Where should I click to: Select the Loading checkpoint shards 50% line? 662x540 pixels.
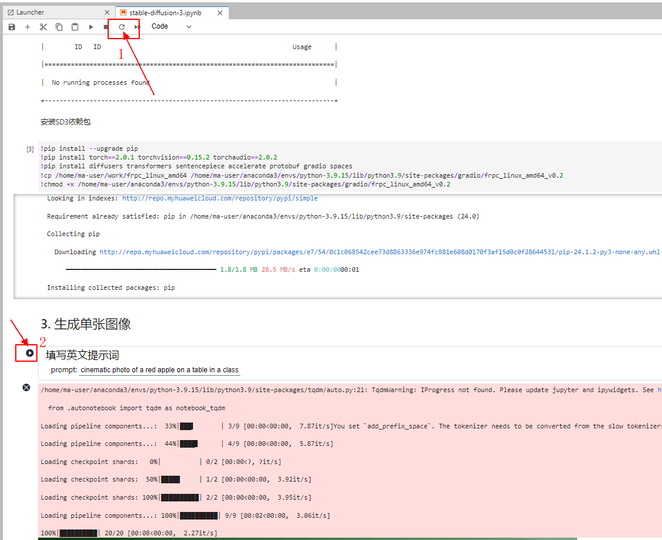coord(176,480)
